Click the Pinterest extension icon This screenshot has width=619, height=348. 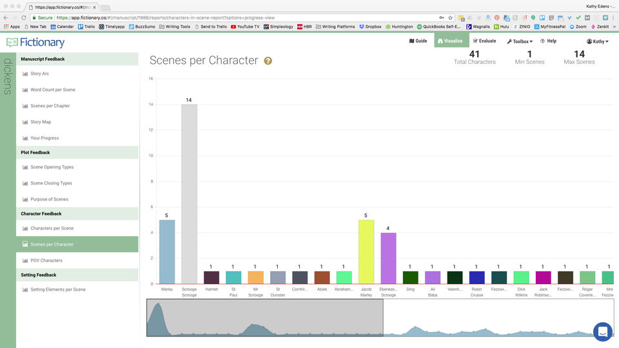pyautogui.click(x=497, y=18)
